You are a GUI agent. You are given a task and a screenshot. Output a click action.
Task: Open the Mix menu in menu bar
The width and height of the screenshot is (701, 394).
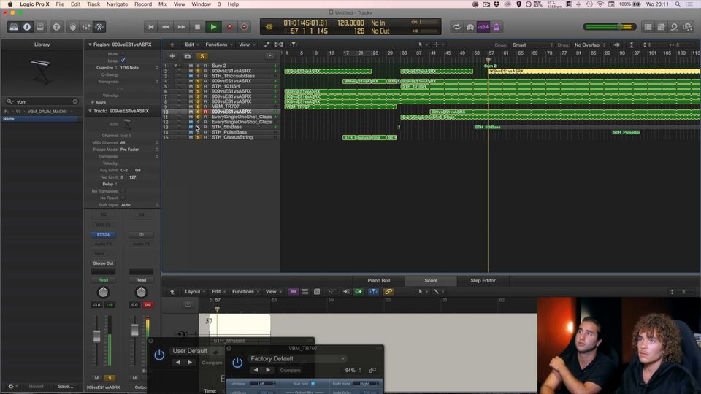[x=163, y=4]
